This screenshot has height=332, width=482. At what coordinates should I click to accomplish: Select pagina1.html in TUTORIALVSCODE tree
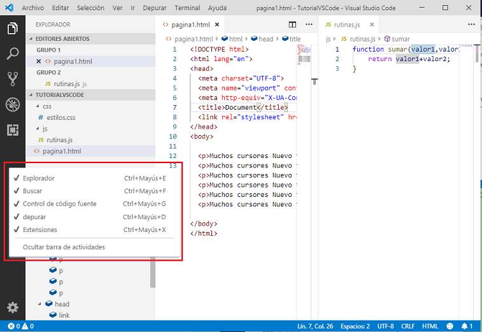(x=90, y=151)
